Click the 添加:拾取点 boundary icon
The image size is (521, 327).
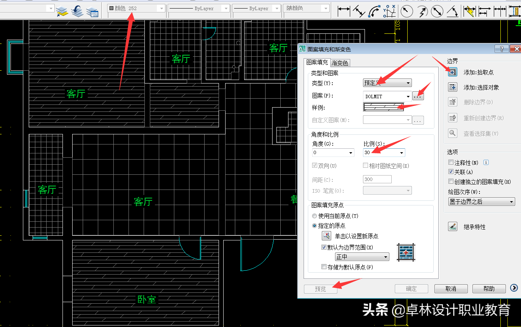452,72
